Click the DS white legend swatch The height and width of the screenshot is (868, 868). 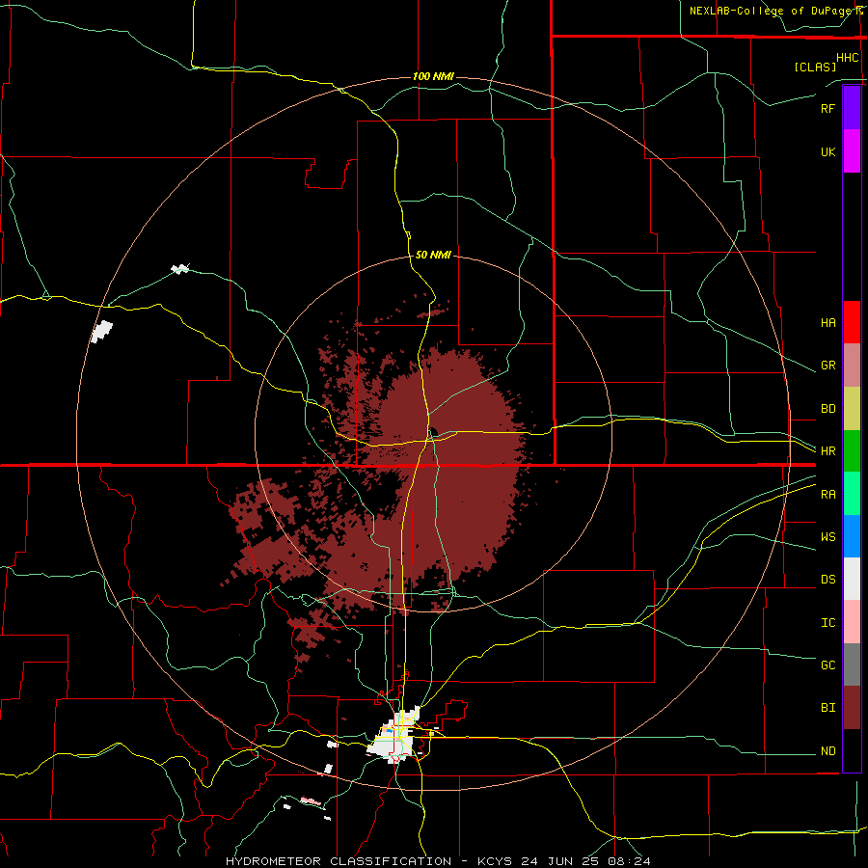click(852, 579)
